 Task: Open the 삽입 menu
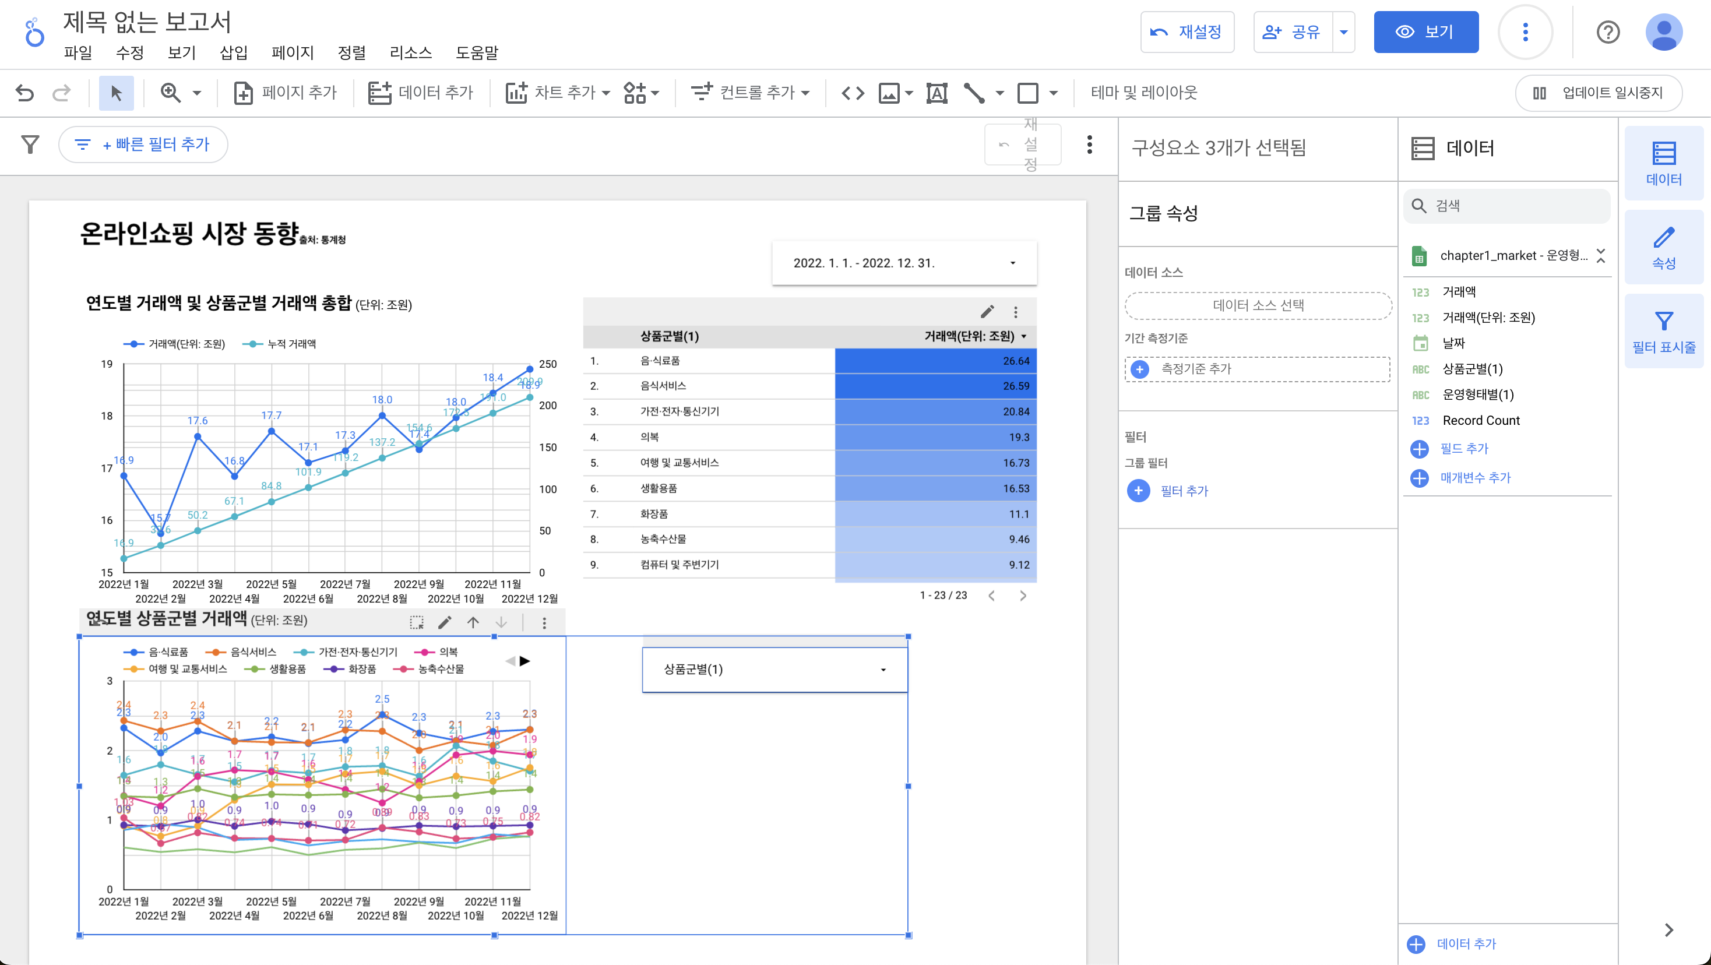pos(233,52)
